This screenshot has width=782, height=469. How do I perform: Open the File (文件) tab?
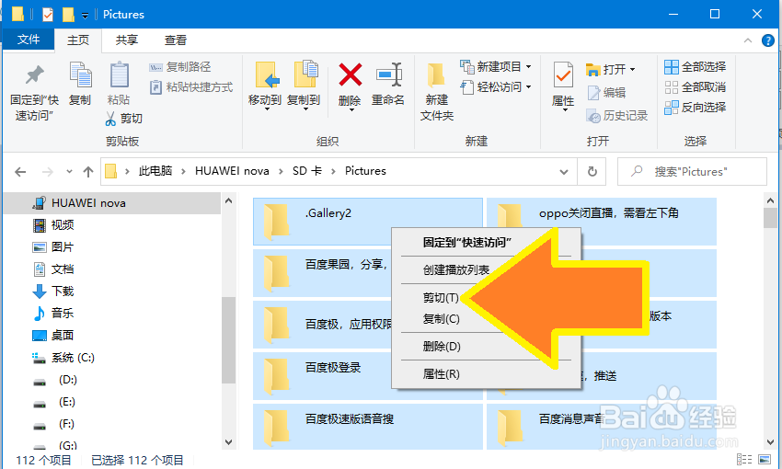29,40
